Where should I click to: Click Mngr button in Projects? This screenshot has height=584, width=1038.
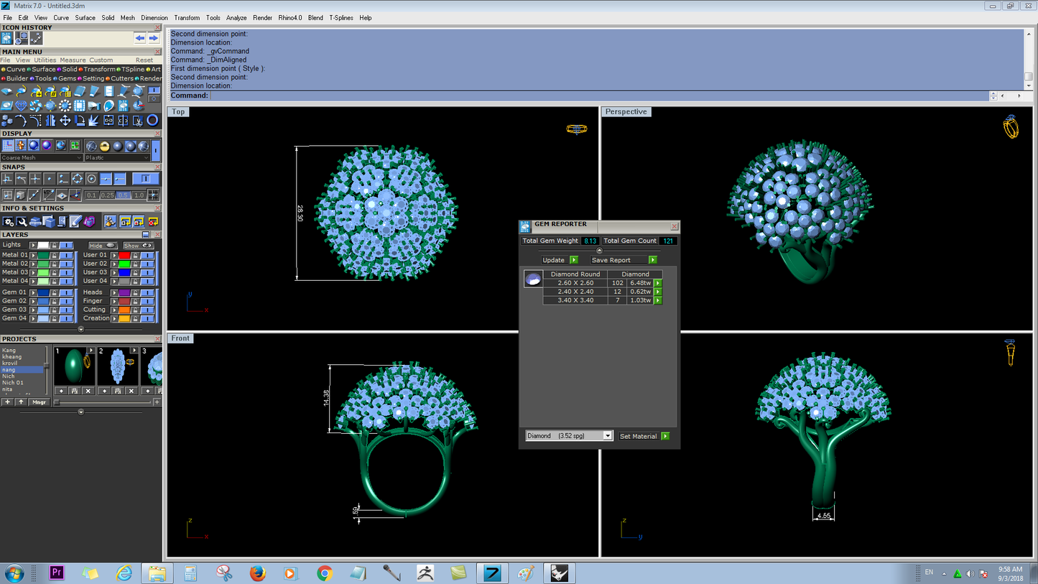pyautogui.click(x=39, y=402)
